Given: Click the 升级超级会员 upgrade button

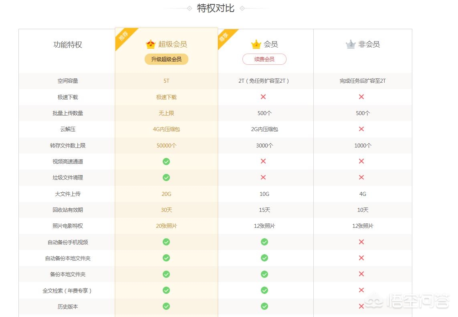Looking at the screenshot, I should tap(167, 59).
